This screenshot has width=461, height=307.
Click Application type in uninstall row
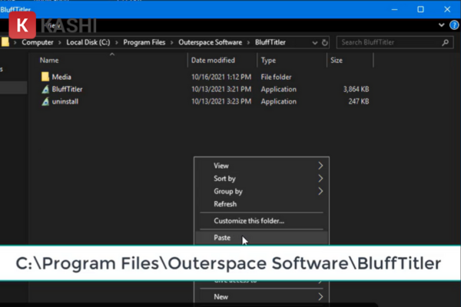click(x=278, y=101)
